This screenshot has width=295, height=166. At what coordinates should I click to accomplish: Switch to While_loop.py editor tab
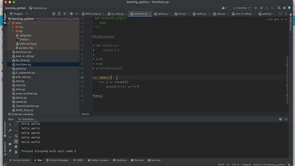tap(93, 14)
